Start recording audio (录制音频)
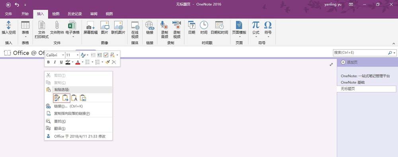The image size is (398, 157). pyautogui.click(x=164, y=30)
